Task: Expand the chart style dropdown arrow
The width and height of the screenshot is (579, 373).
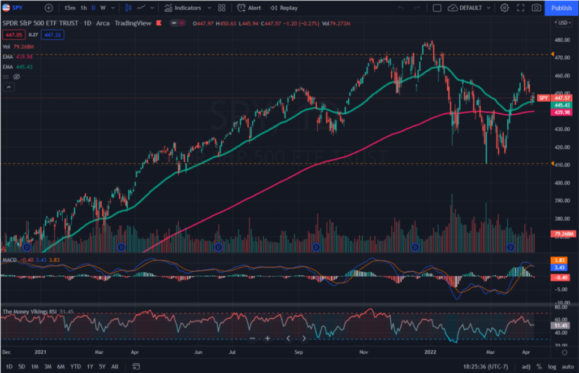Action: pos(152,8)
